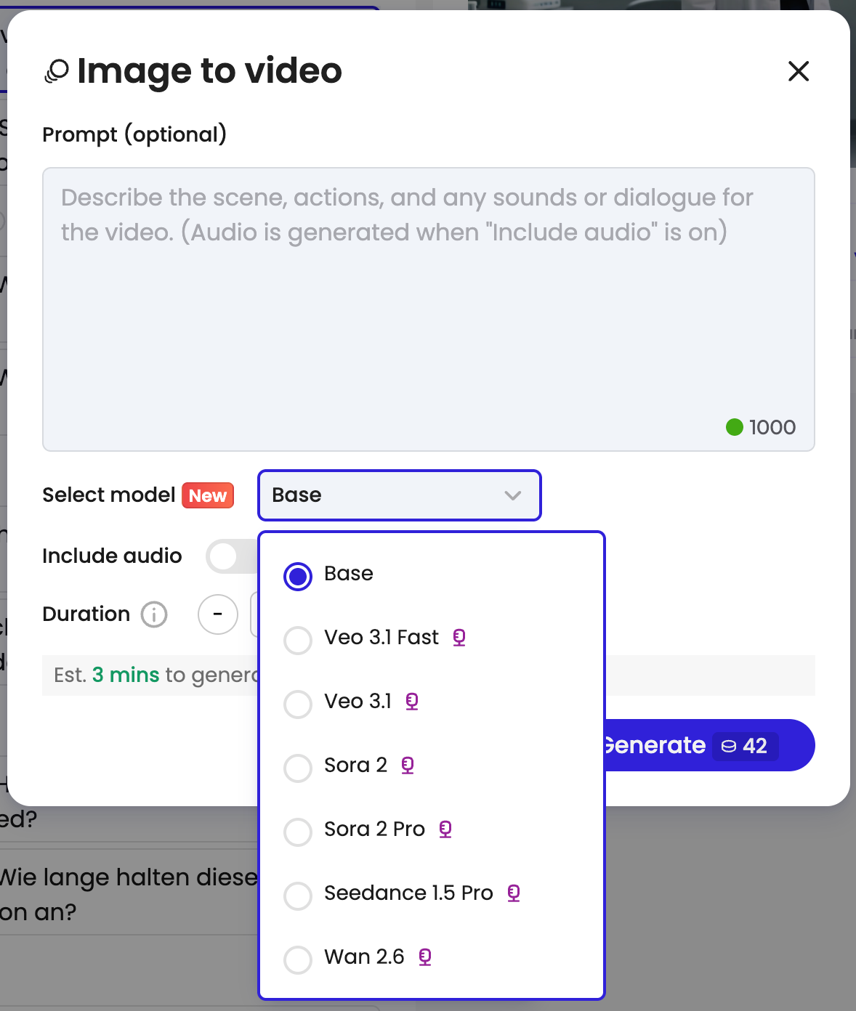Image resolution: width=856 pixels, height=1011 pixels.
Task: Click the audio icon beside Sora 2
Action: point(408,766)
